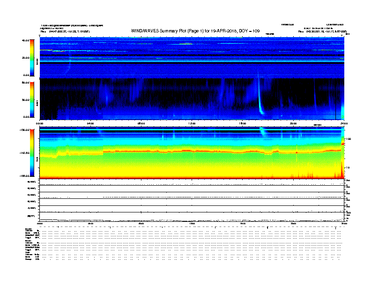371x287 pixels.
Task: Click the WIND/WAVES Summary Plot title
Action: click(x=195, y=31)
